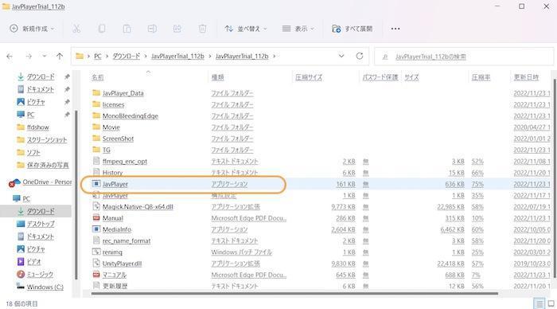557x309 pixels.
Task: Click the Copy icon in toolbar
Action: coord(102,29)
